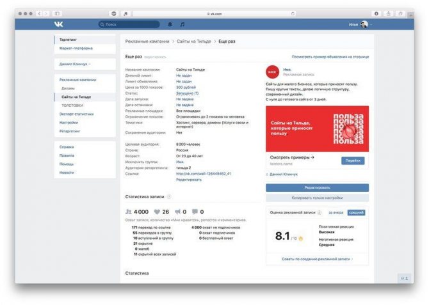The image size is (429, 305).
Task: Expand the user menu arrow next to avatar
Action: click(371, 24)
